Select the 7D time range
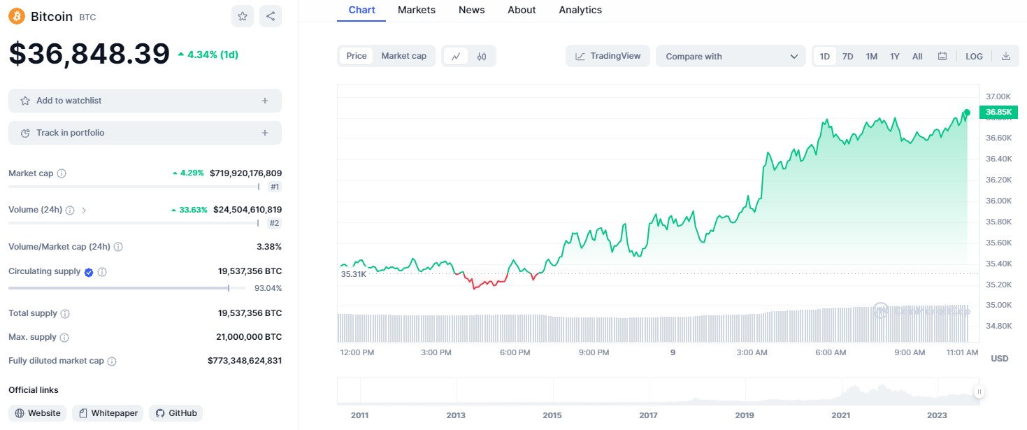Image resolution: width=1027 pixels, height=430 pixels. 847,57
